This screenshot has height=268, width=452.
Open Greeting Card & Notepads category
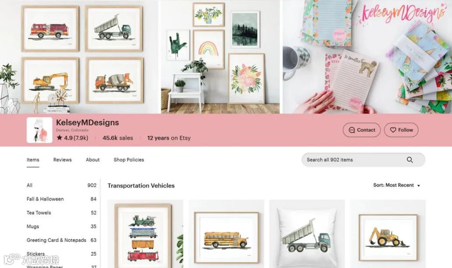(61, 240)
